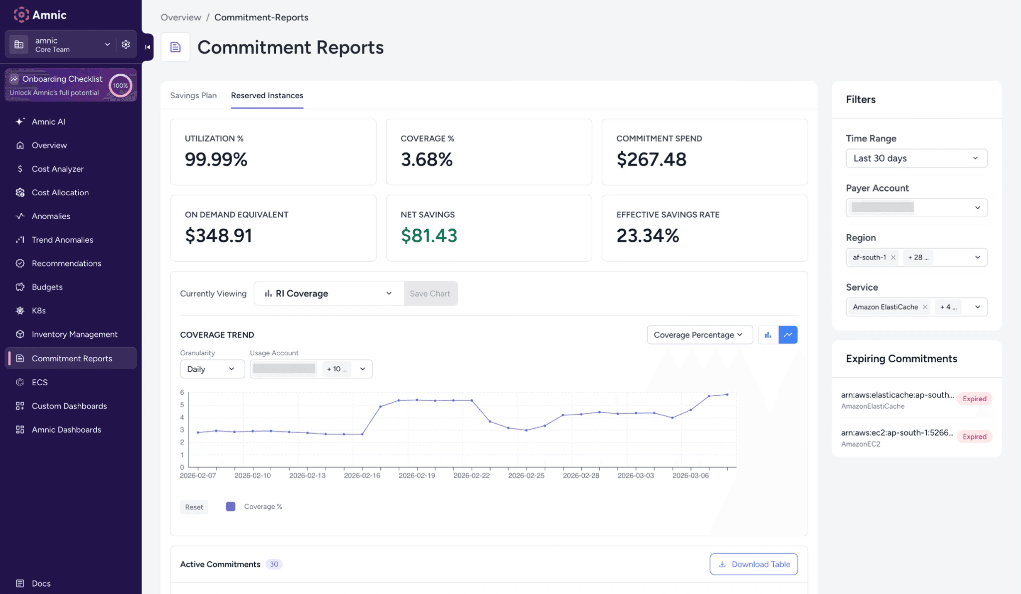Click the Download Table button

coord(753,564)
